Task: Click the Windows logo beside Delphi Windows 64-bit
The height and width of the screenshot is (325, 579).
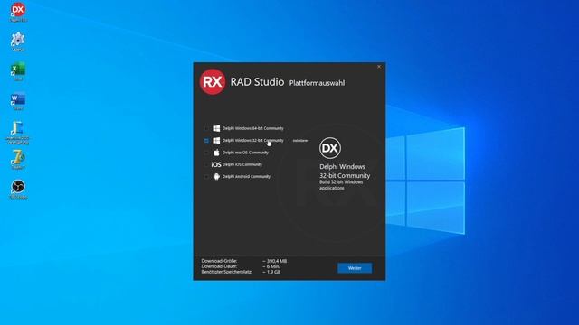Action: (x=216, y=128)
